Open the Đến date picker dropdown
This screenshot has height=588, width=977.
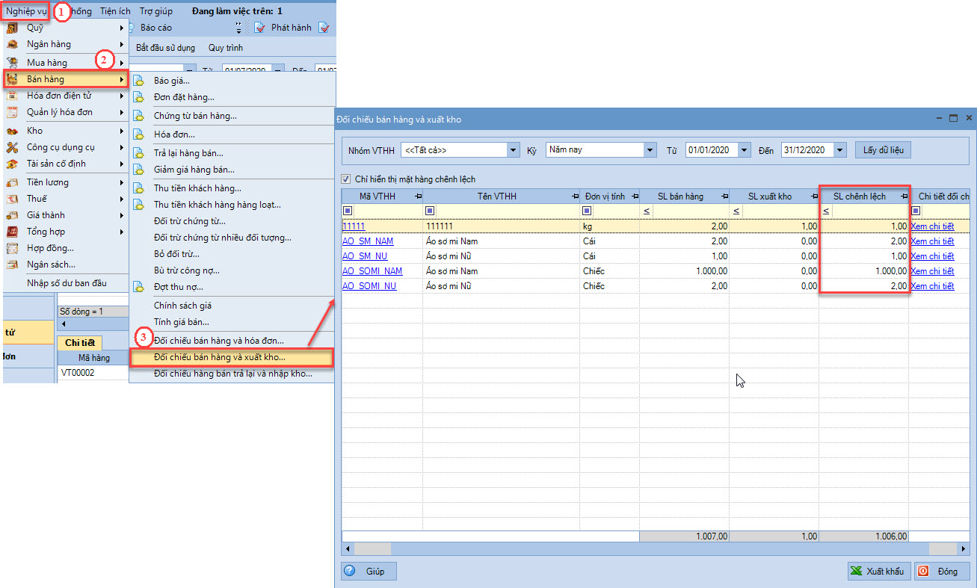coord(840,150)
